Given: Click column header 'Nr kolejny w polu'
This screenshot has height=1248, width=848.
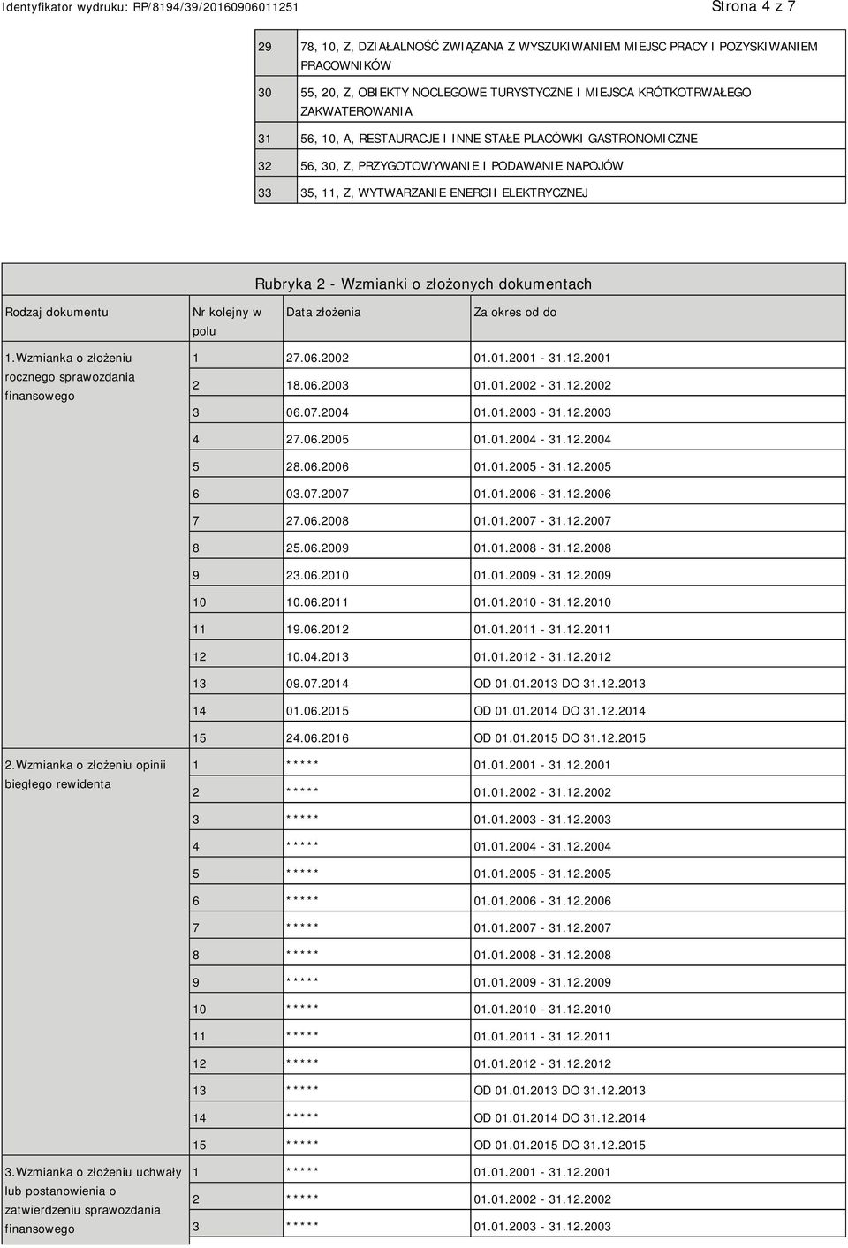Looking at the screenshot, I should [226, 321].
